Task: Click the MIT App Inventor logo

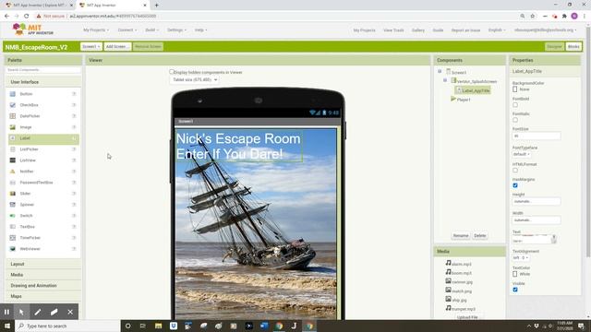Action: 33,30
